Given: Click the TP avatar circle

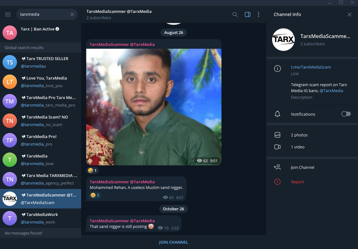Looking at the screenshot, I should point(10,140).
